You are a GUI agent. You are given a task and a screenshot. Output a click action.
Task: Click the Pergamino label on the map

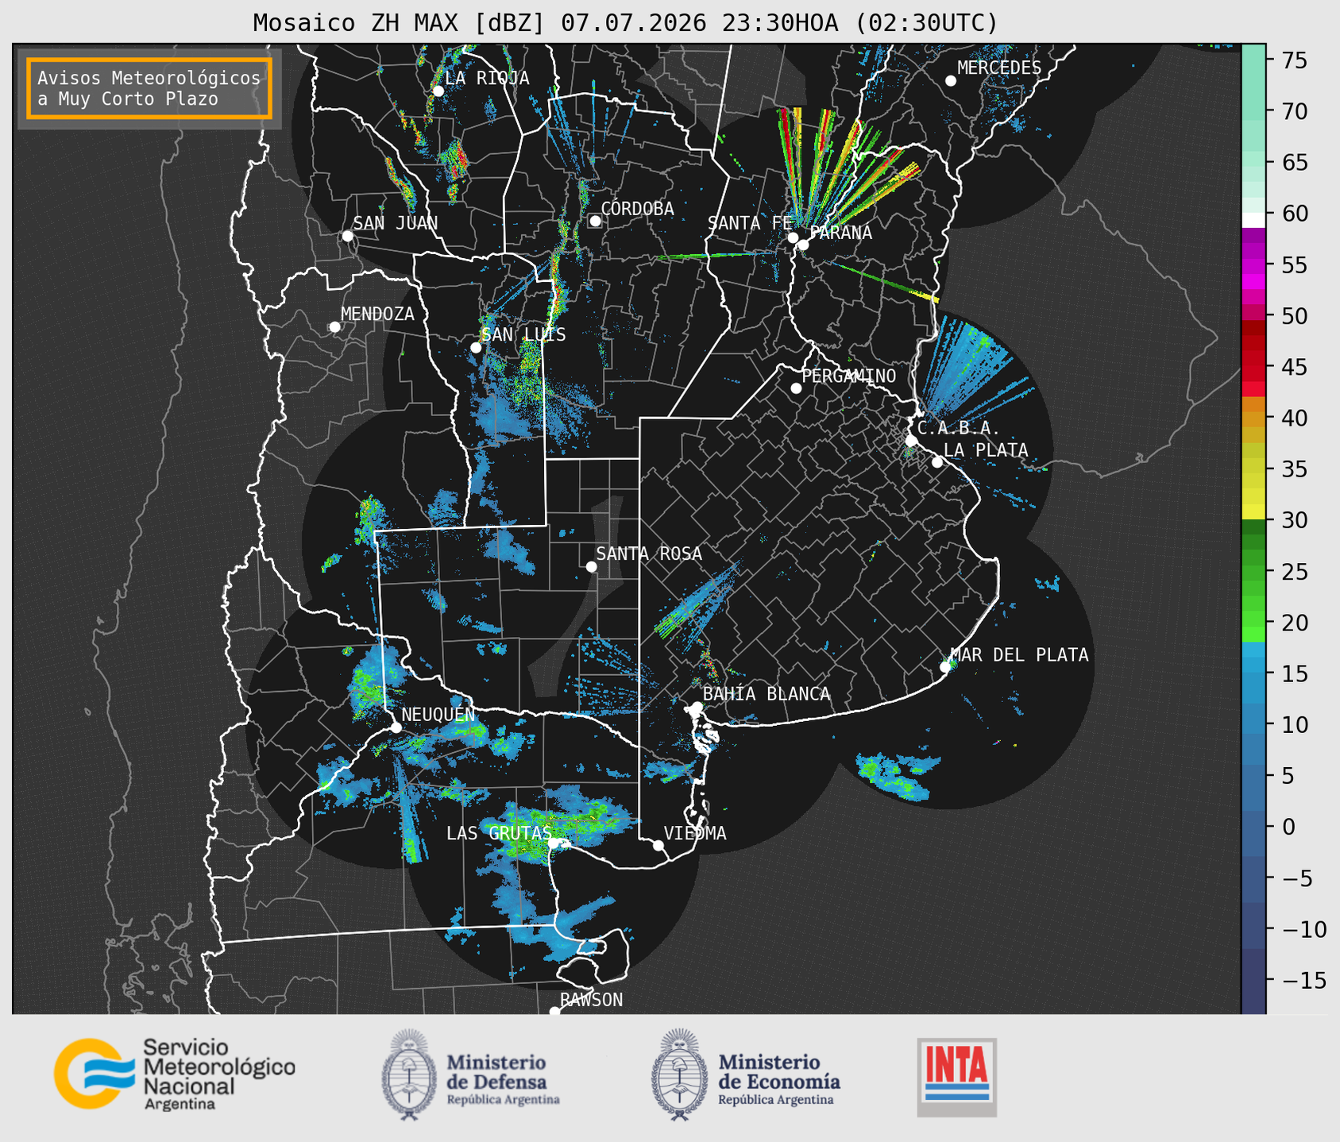click(849, 376)
